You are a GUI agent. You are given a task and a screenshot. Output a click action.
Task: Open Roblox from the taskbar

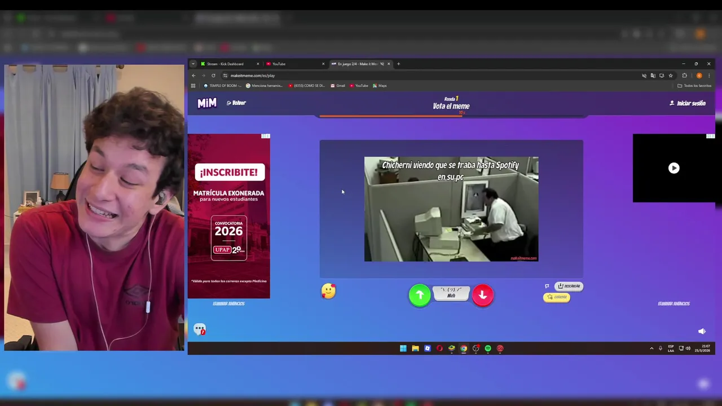[x=427, y=348]
